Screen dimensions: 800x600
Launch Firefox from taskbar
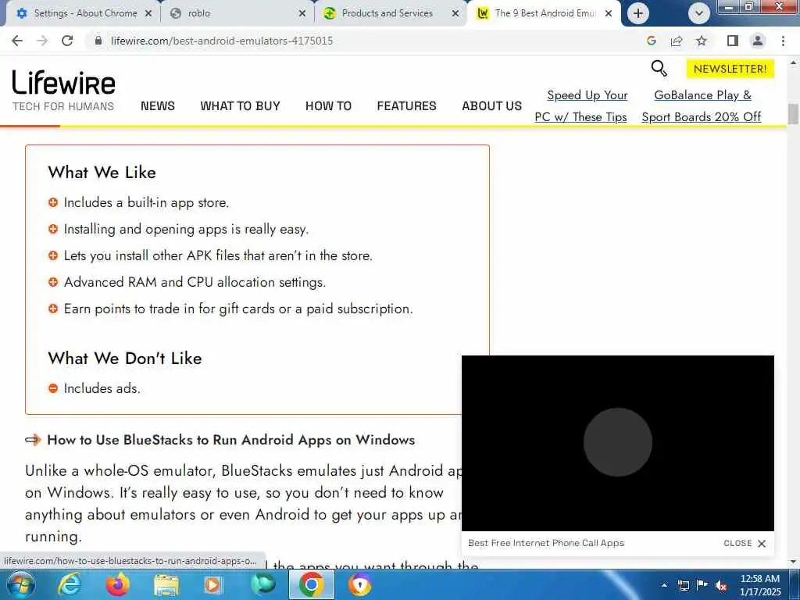(117, 584)
